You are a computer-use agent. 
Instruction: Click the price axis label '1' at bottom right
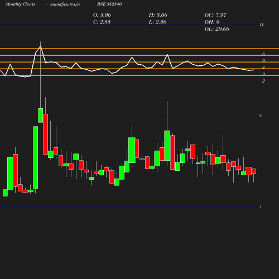coord(261,206)
